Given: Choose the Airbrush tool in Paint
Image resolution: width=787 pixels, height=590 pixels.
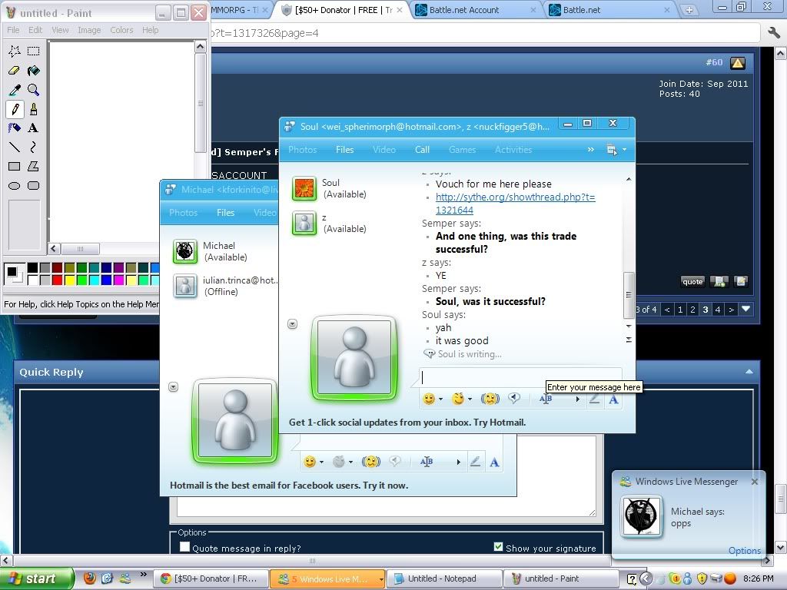Looking at the screenshot, I should coord(15,128).
